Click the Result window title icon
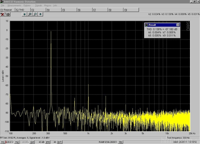The height and width of the screenshot is (144, 200). (146, 25)
